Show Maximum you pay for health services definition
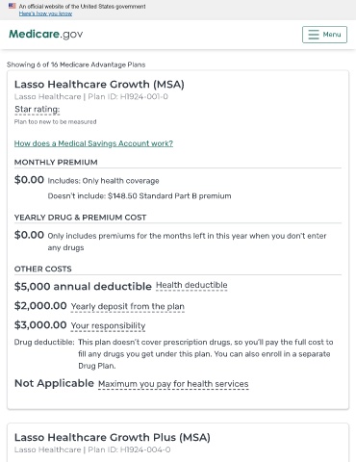 (x=173, y=384)
